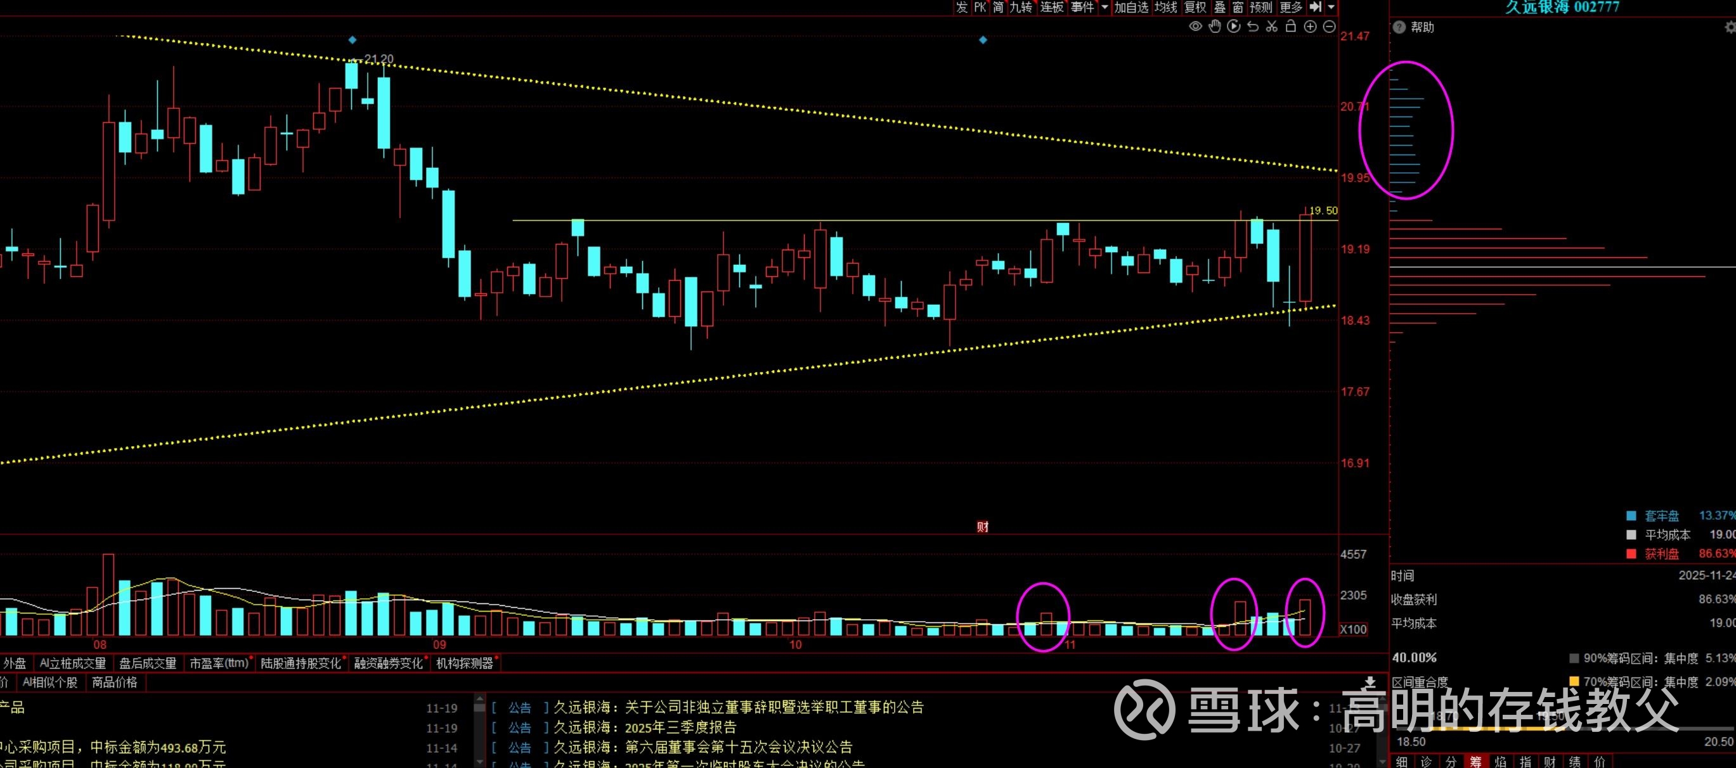Switch to the 机构探测器 indicator tab
The width and height of the screenshot is (1736, 768).
tap(464, 663)
